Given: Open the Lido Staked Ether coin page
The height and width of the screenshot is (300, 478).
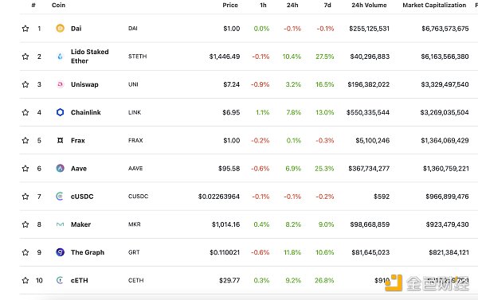Looking at the screenshot, I should click(x=89, y=56).
